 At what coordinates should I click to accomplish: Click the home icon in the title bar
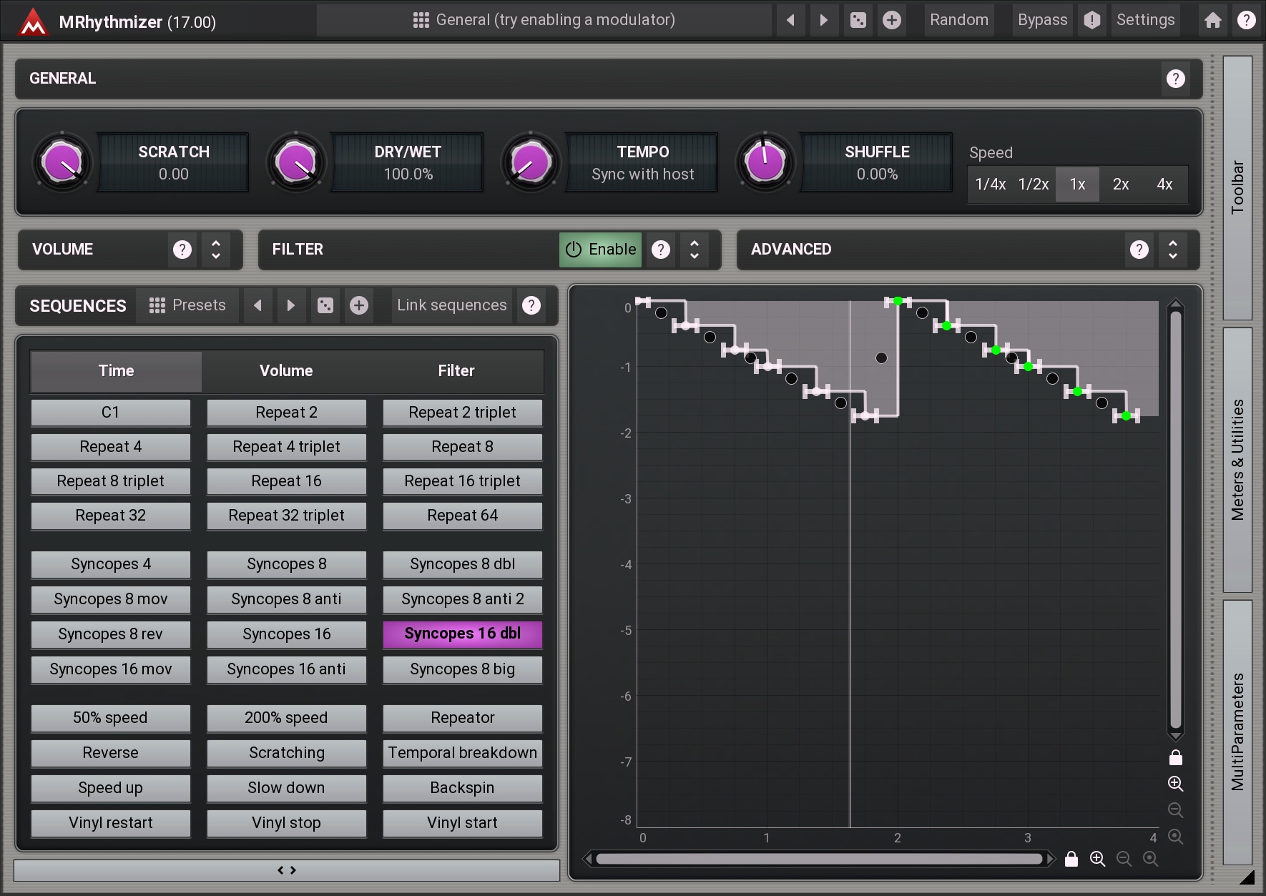coord(1212,20)
